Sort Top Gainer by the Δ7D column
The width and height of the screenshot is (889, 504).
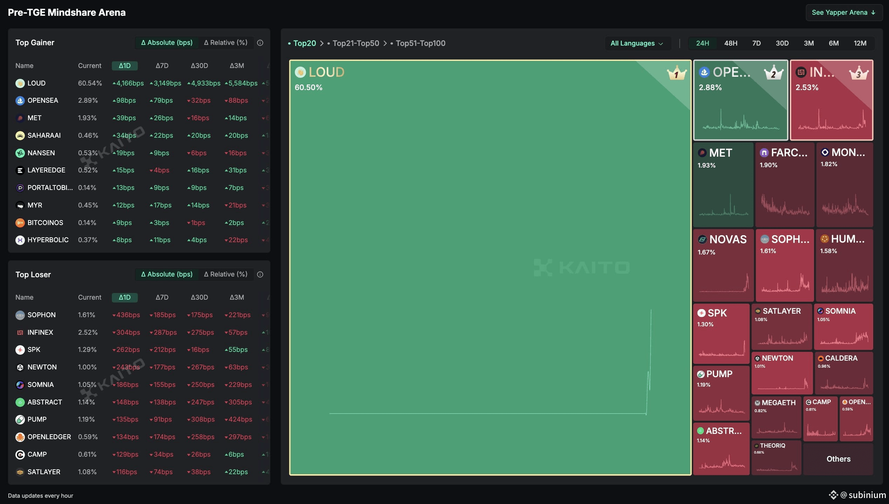(x=162, y=66)
